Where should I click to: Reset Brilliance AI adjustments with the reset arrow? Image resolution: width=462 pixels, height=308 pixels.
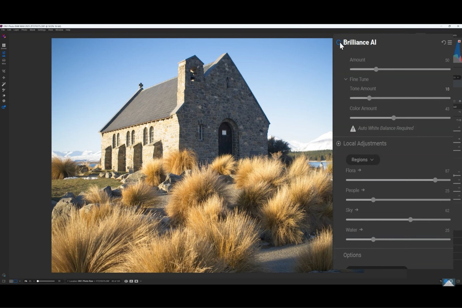click(x=443, y=42)
